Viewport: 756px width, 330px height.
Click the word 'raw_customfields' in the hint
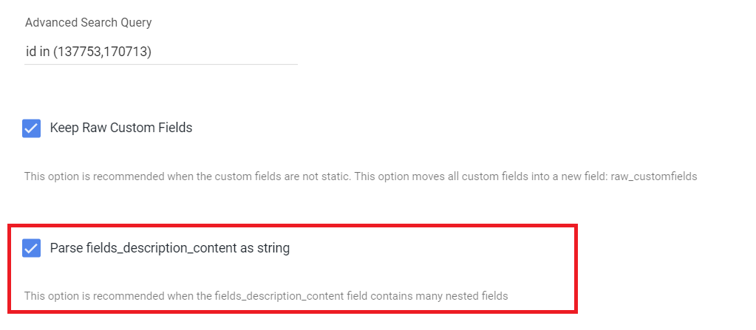pyautogui.click(x=654, y=176)
